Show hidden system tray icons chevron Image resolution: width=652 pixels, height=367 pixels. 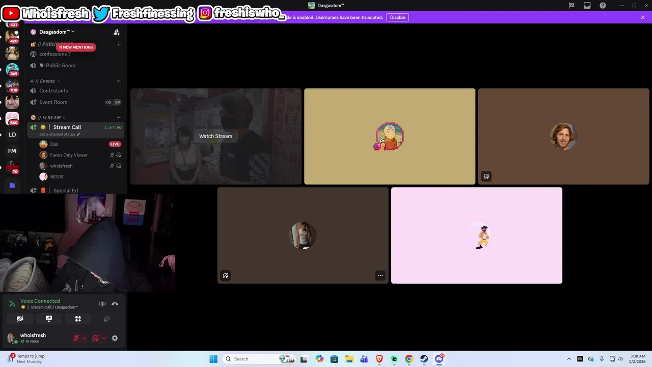[x=569, y=359]
